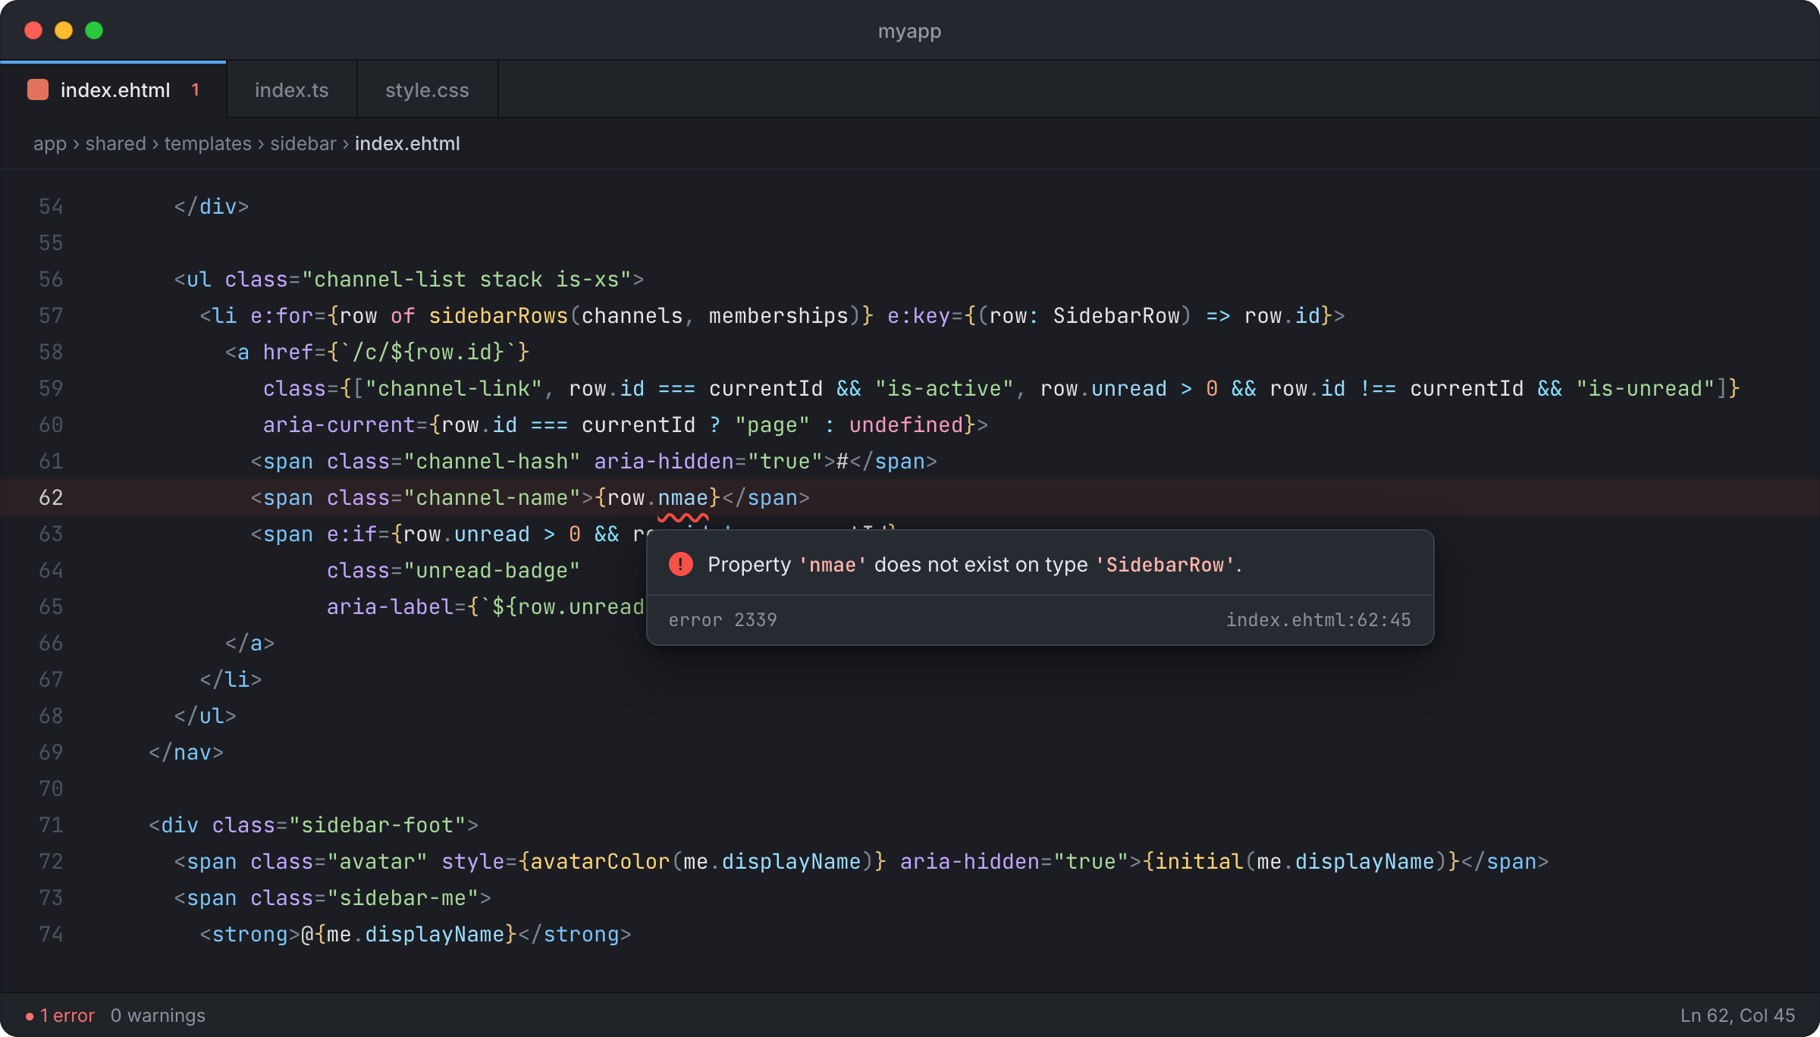
Task: Click the closing </nav> tag on line 69
Action: pos(186,753)
